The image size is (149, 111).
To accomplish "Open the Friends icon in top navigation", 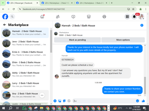I will 58,17.
